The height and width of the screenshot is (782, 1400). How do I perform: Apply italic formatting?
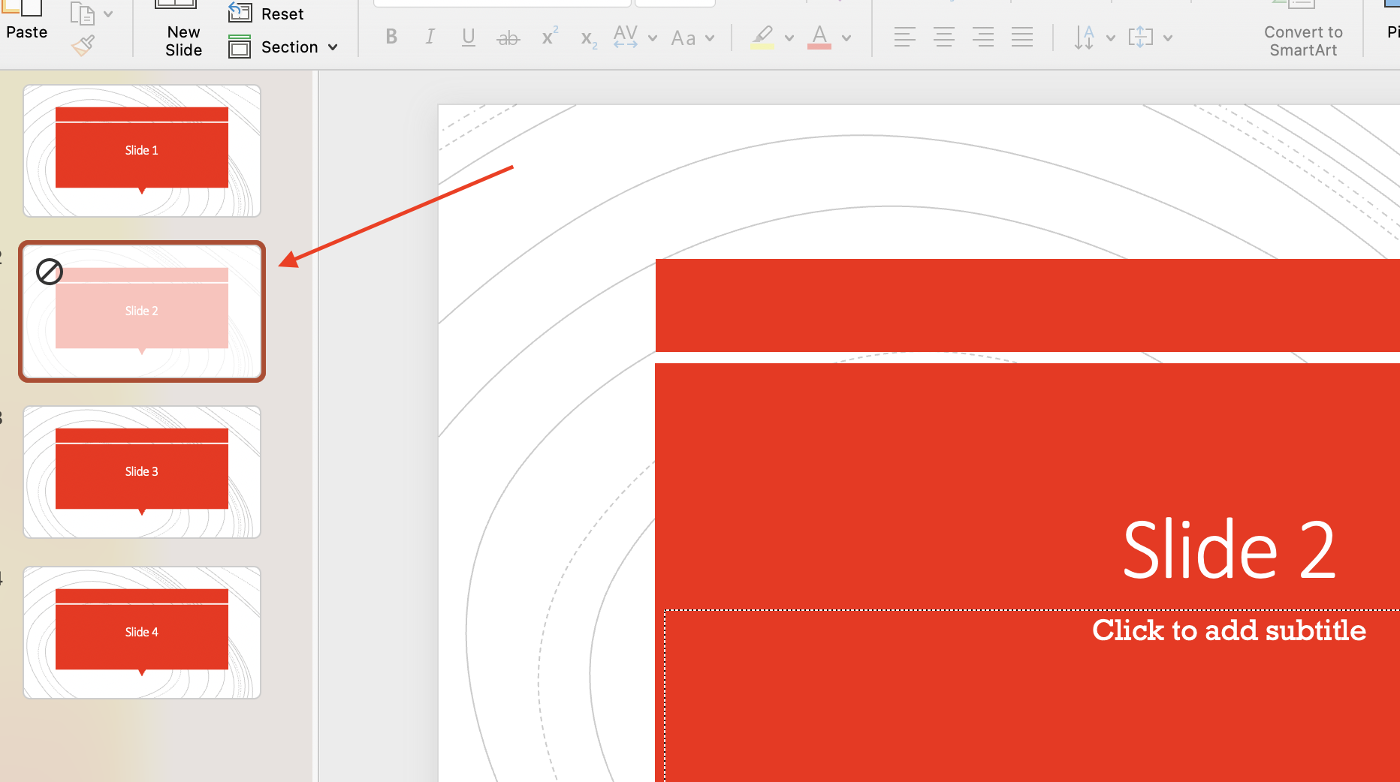point(430,37)
